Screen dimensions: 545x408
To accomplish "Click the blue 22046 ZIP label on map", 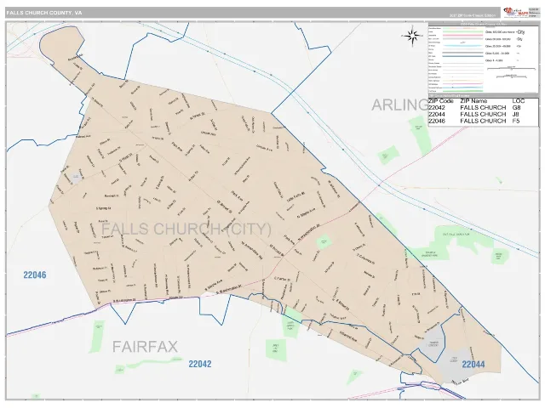I will 35,275.
